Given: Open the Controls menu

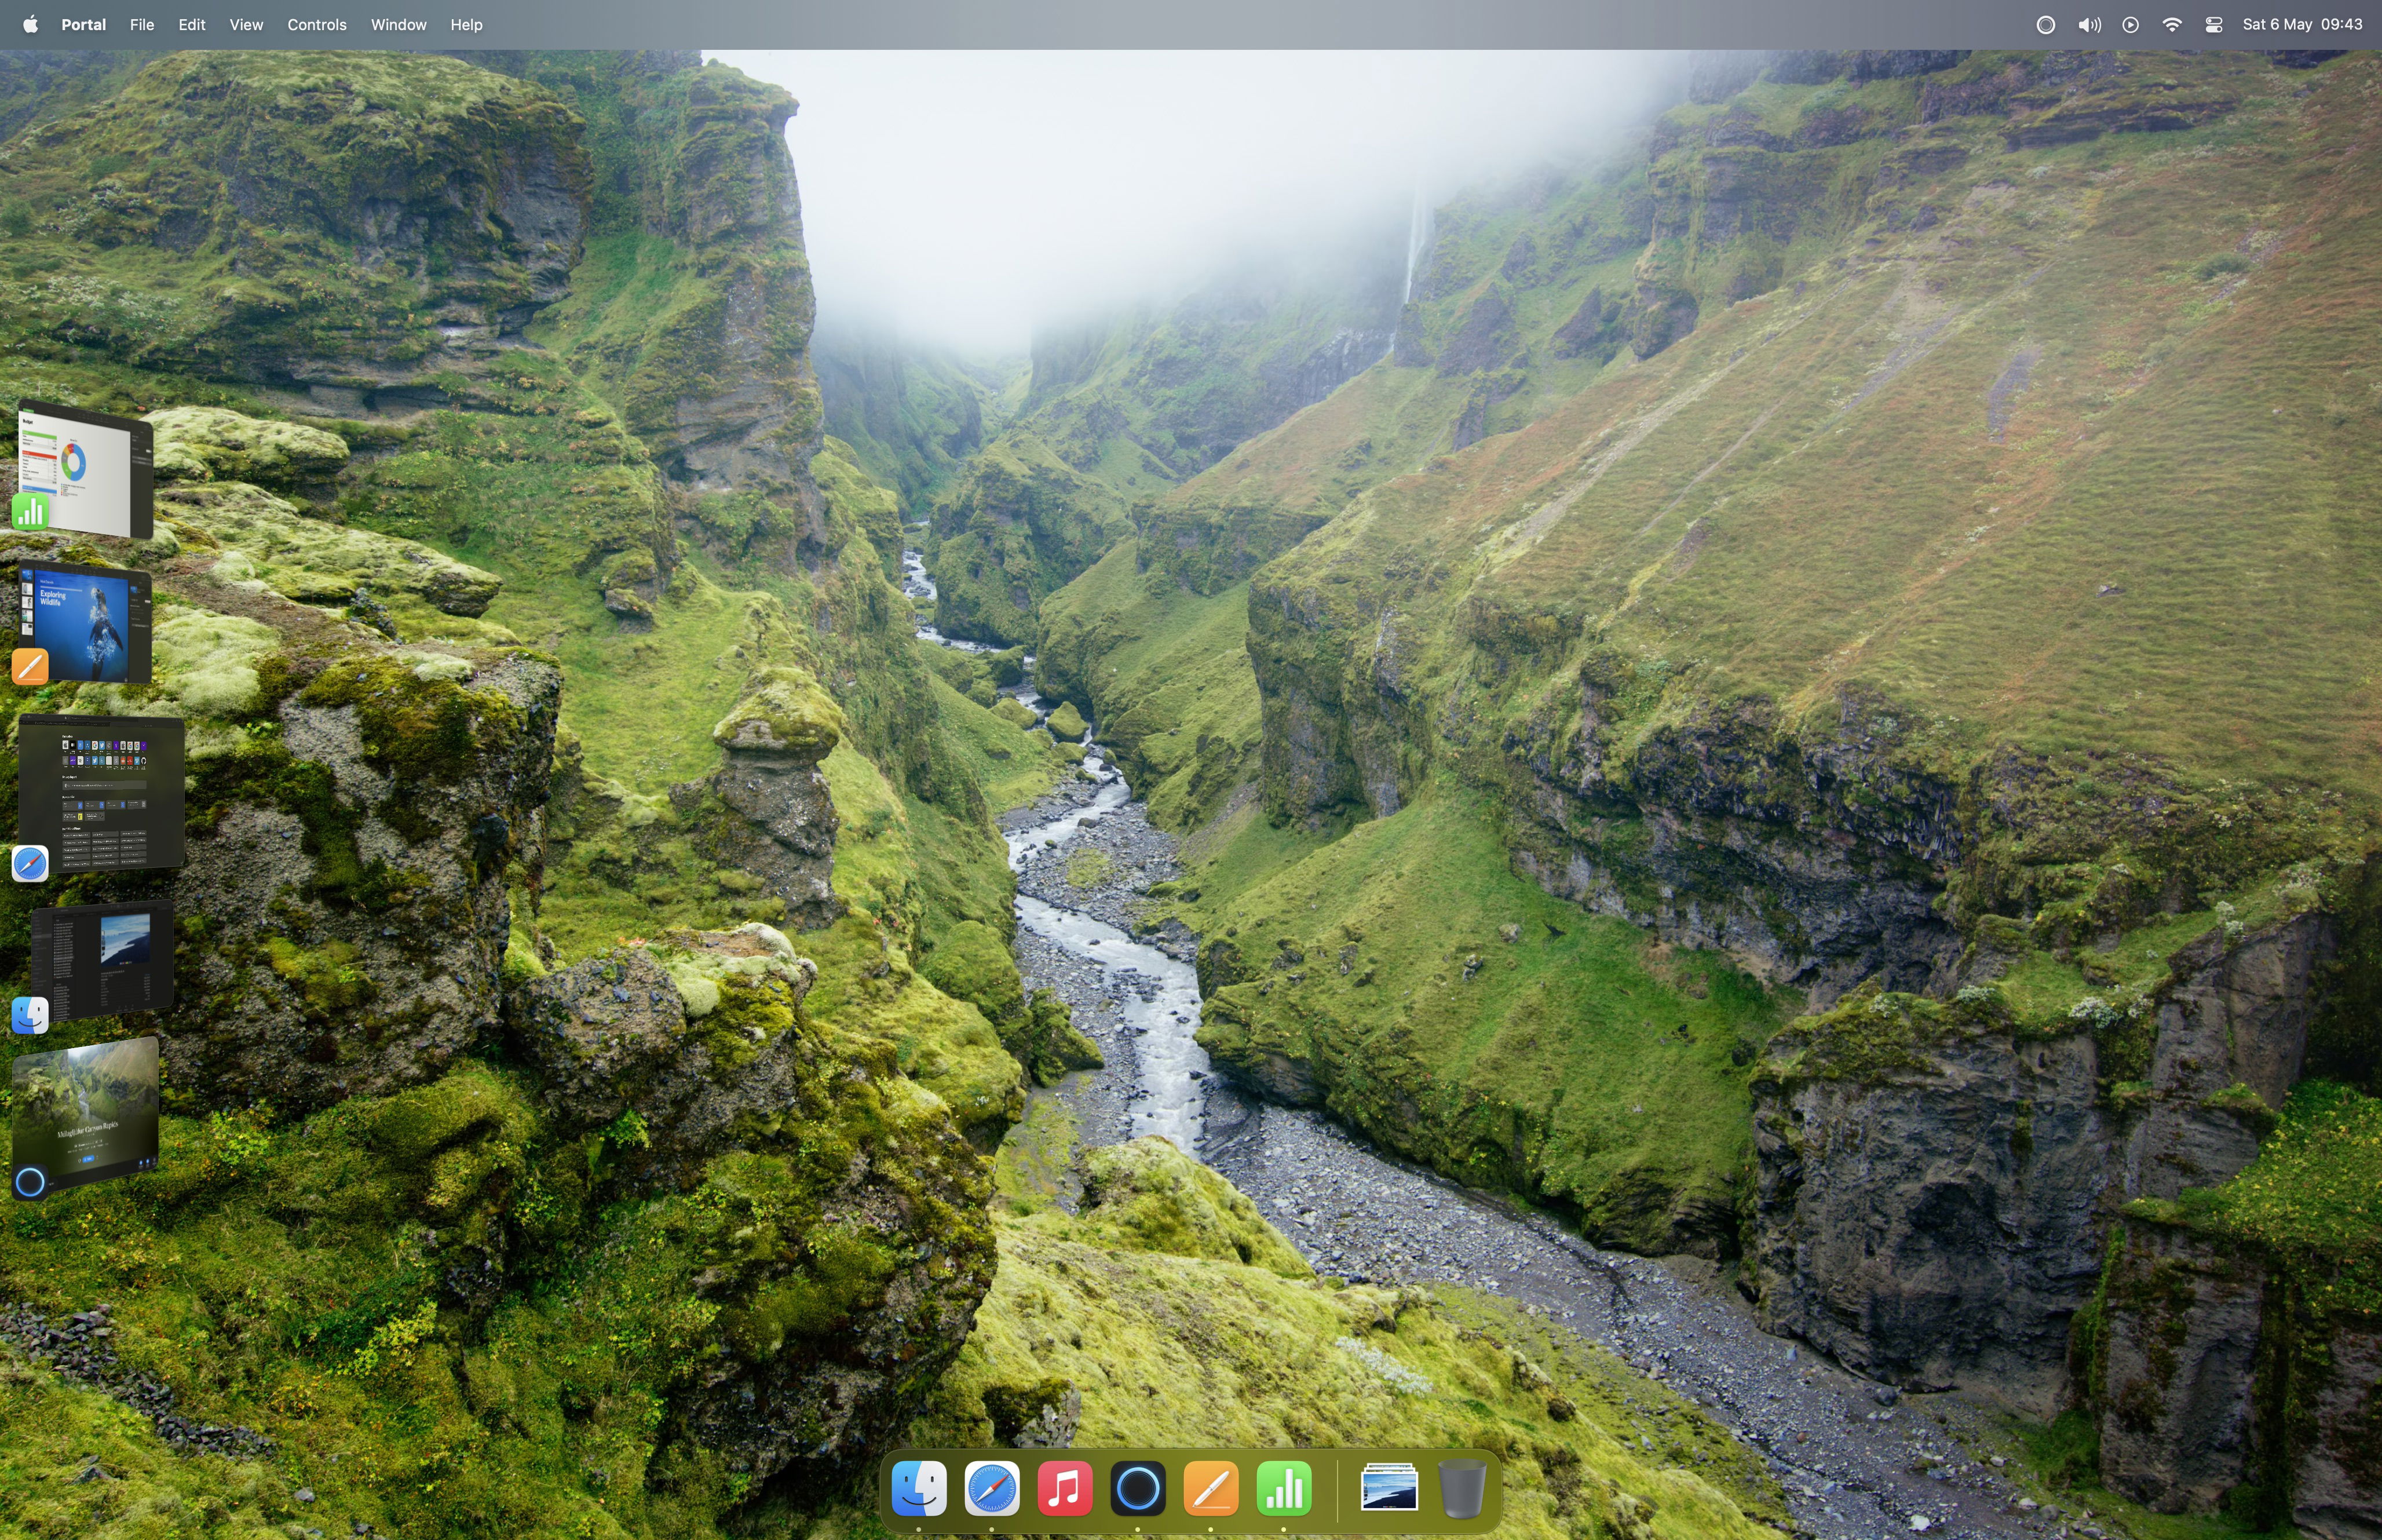Looking at the screenshot, I should tap(316, 24).
